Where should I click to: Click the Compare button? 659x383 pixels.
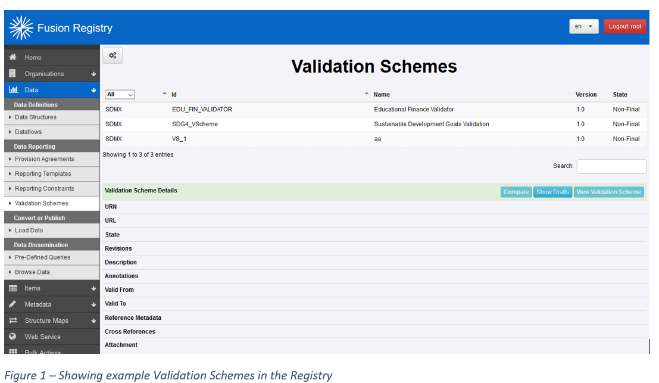point(516,192)
